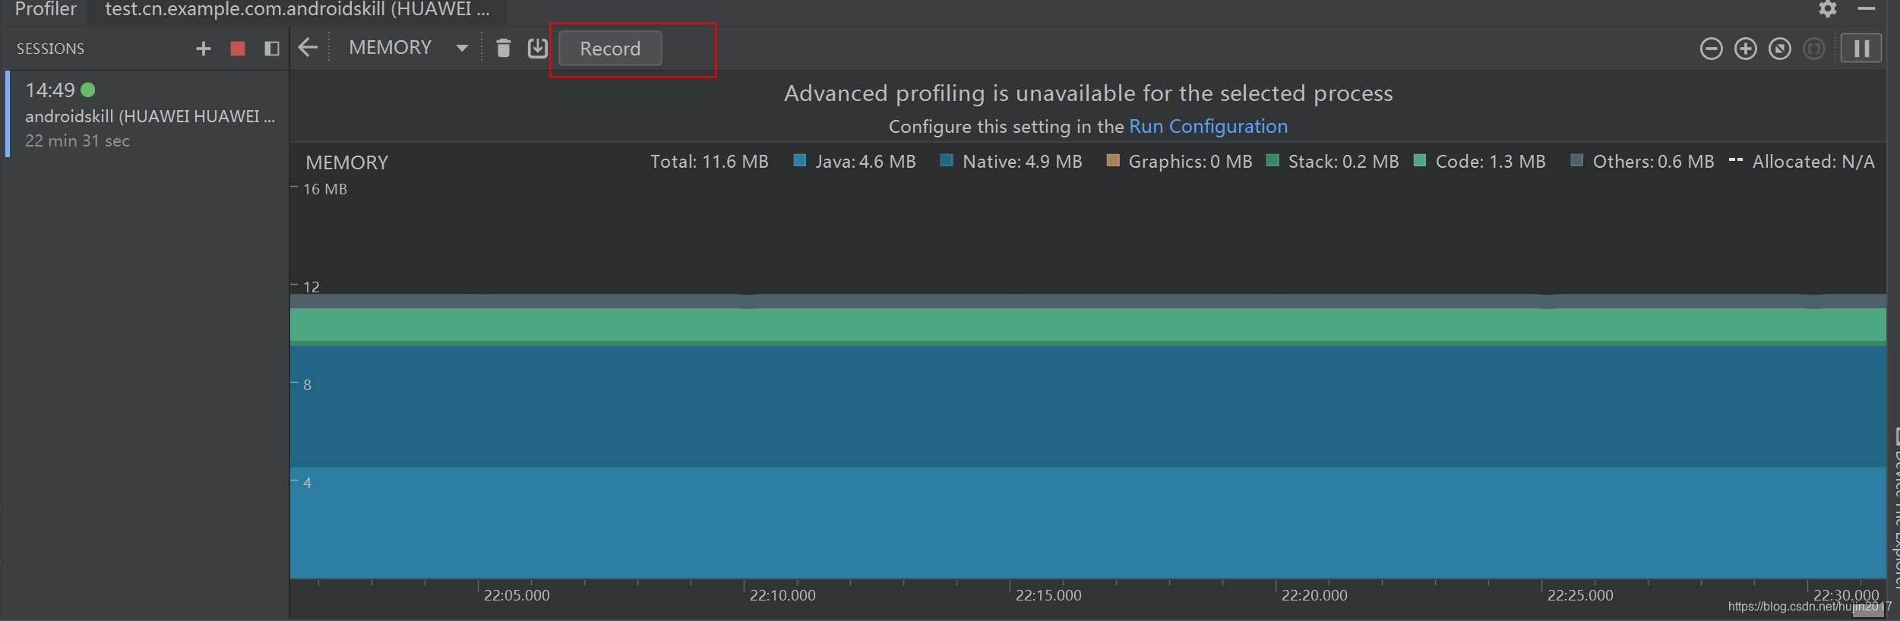Click the Graphics memory legend swatch

[1113, 160]
